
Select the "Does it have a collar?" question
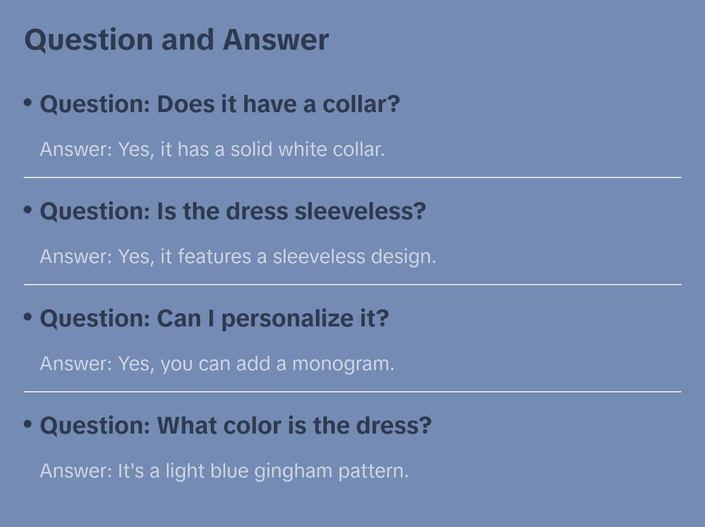(x=220, y=104)
